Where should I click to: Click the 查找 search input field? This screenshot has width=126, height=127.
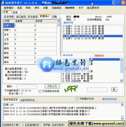pos(27,87)
